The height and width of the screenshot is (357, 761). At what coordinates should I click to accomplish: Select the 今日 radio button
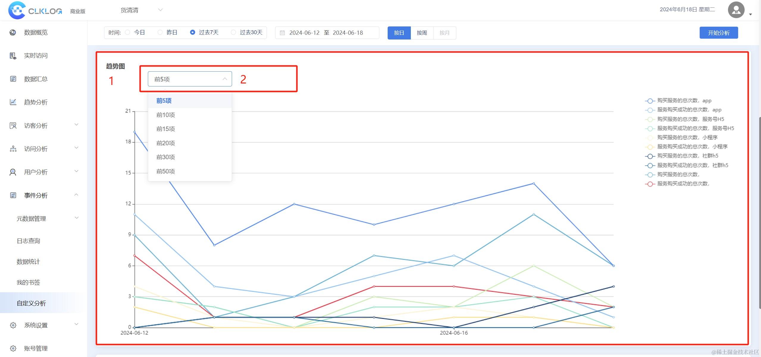[x=128, y=32]
